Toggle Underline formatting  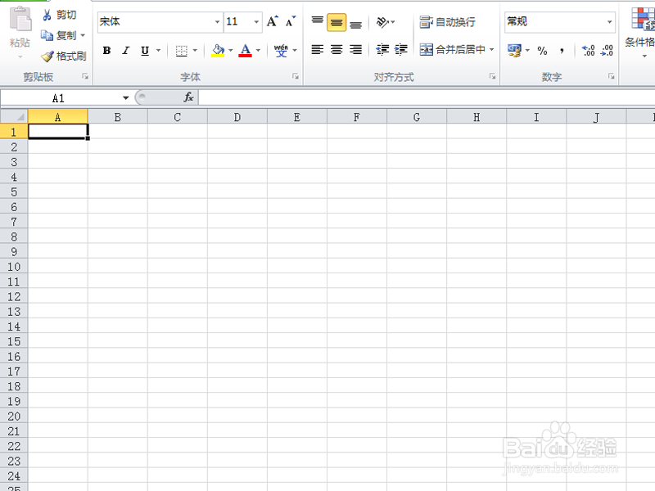pyautogui.click(x=145, y=51)
